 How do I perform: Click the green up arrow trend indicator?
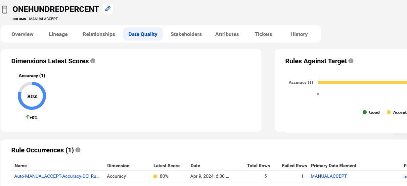click(28, 117)
